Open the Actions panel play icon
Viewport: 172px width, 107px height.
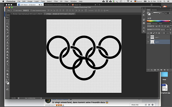click(144, 15)
